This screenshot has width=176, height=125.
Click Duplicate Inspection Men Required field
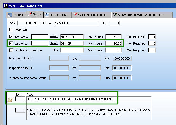152,50
